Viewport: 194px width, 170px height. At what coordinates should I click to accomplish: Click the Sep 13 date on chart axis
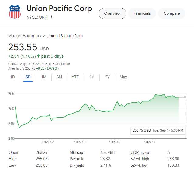[x=80, y=142]
